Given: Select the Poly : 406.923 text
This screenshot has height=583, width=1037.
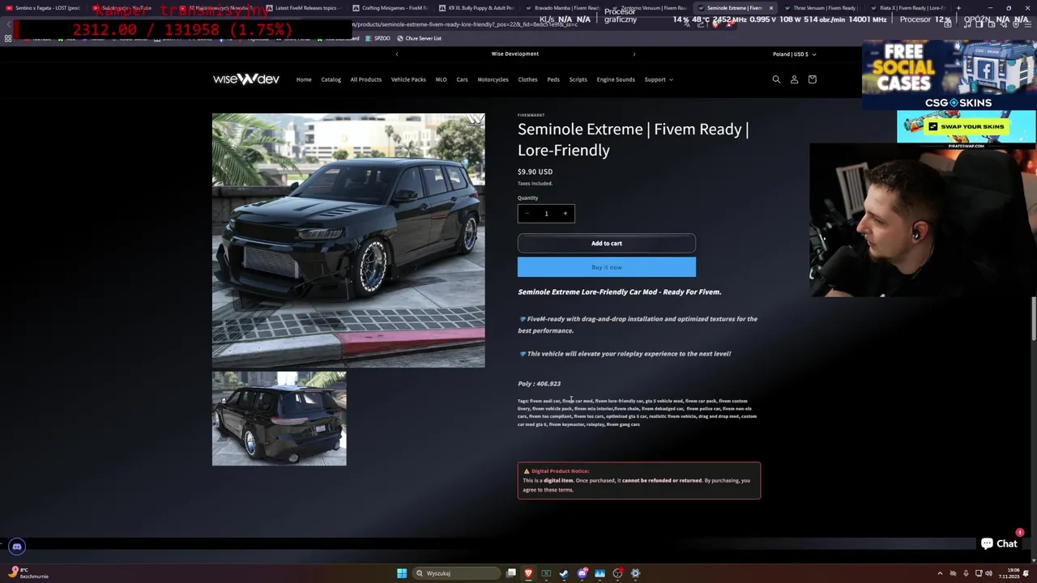Looking at the screenshot, I should [539, 384].
